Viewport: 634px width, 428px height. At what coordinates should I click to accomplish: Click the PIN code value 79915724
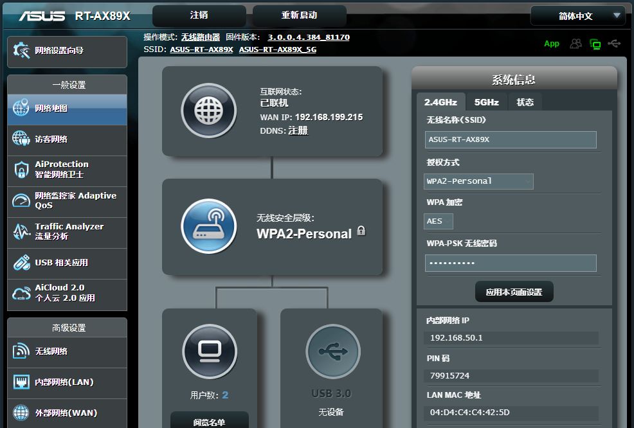[449, 375]
